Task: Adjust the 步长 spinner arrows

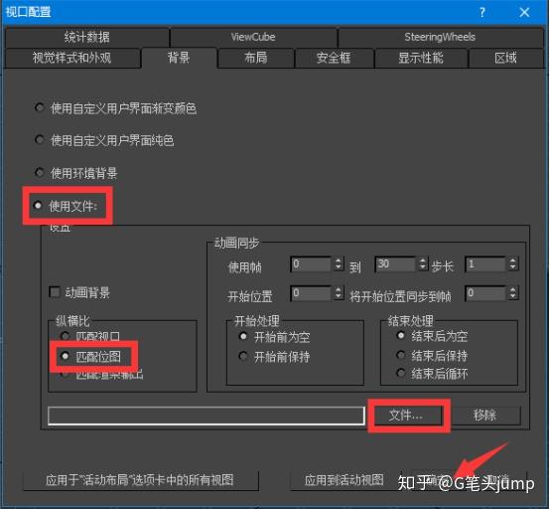Action: 513,264
